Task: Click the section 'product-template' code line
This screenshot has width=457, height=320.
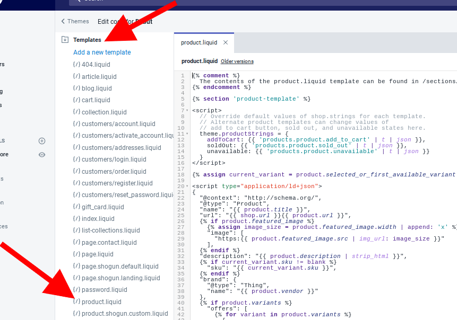Action: coord(251,99)
